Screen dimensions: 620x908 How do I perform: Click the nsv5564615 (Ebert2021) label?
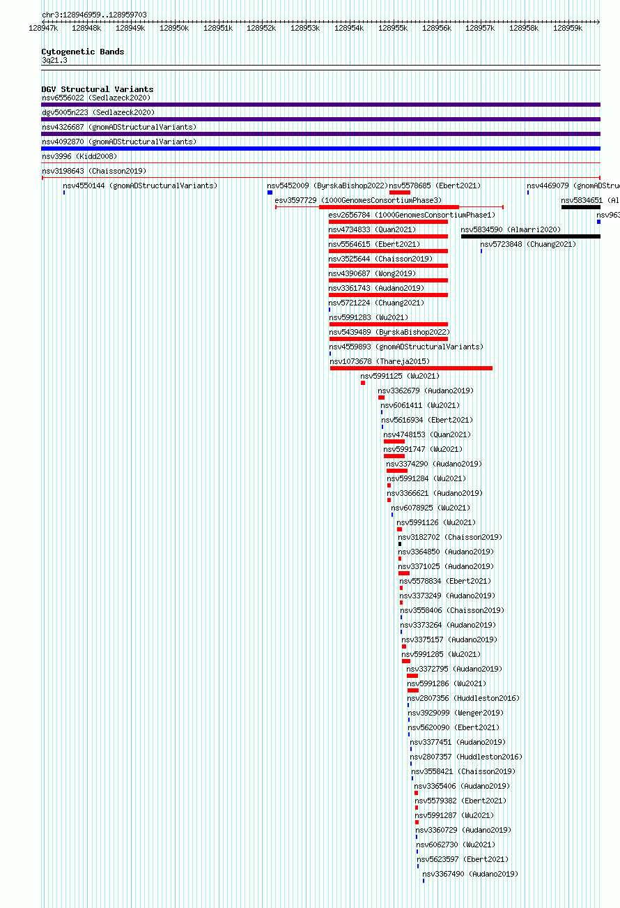point(374,244)
